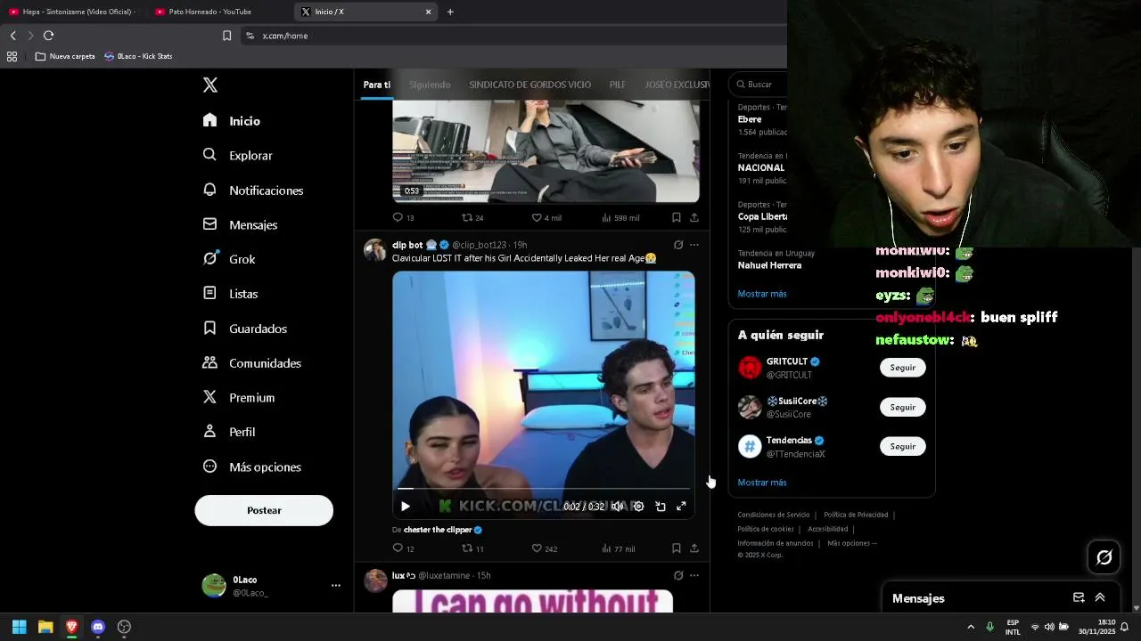
Task: Open the SINDICATO DE GORDOS VICIO tab
Action: tap(529, 85)
